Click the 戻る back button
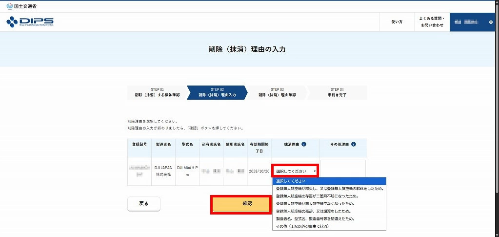 tap(143, 204)
